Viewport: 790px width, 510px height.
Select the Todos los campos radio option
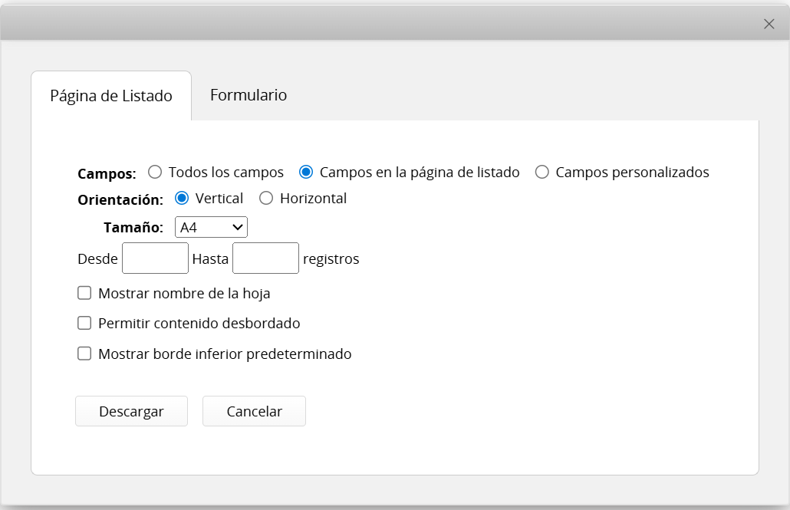click(x=155, y=173)
